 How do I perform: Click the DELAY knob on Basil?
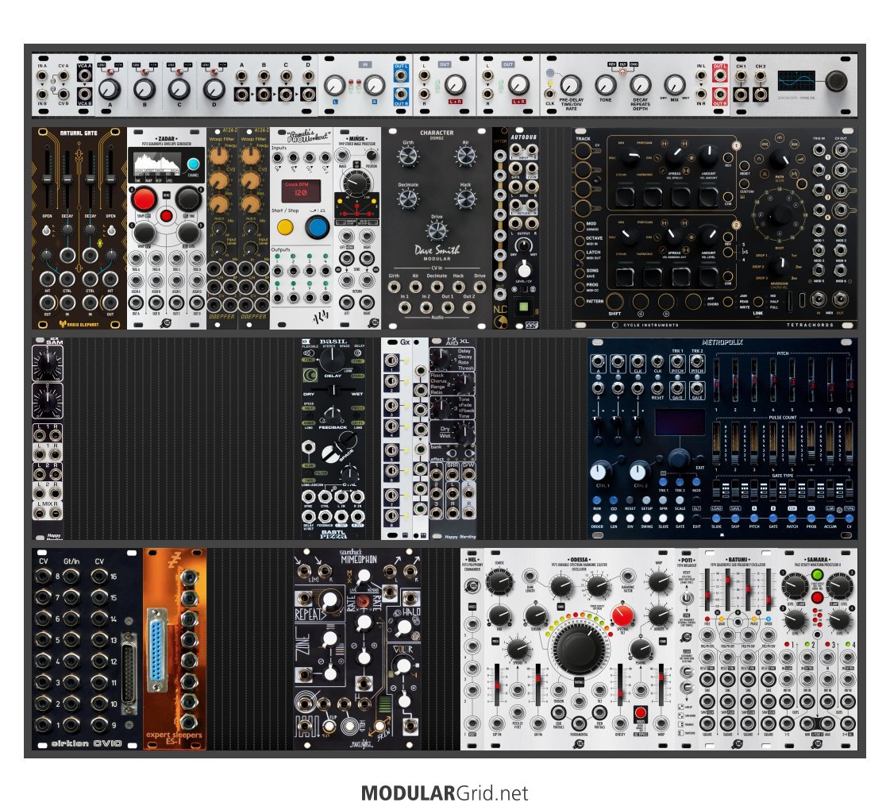click(x=333, y=359)
